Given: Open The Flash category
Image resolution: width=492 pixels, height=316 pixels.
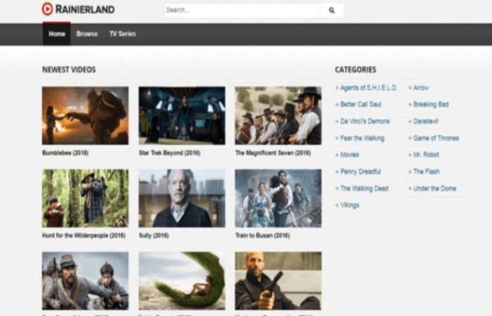Looking at the screenshot, I should click(x=426, y=171).
